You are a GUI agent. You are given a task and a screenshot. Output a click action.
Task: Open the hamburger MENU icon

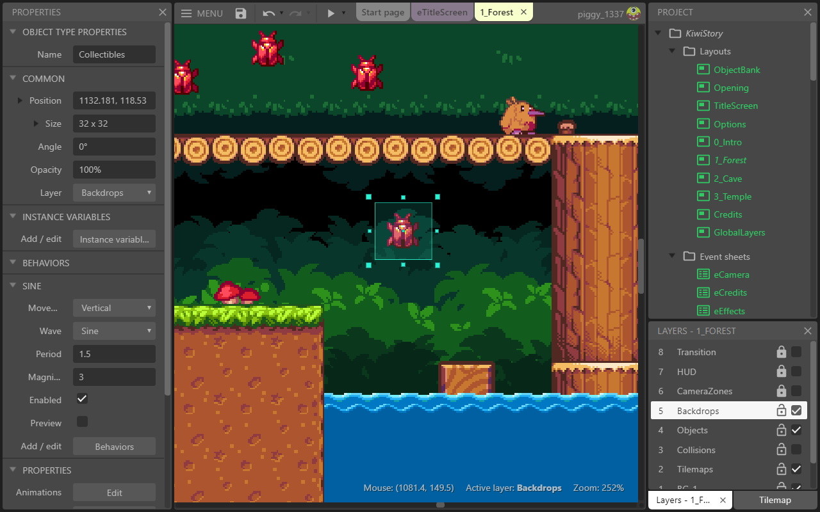pos(185,12)
